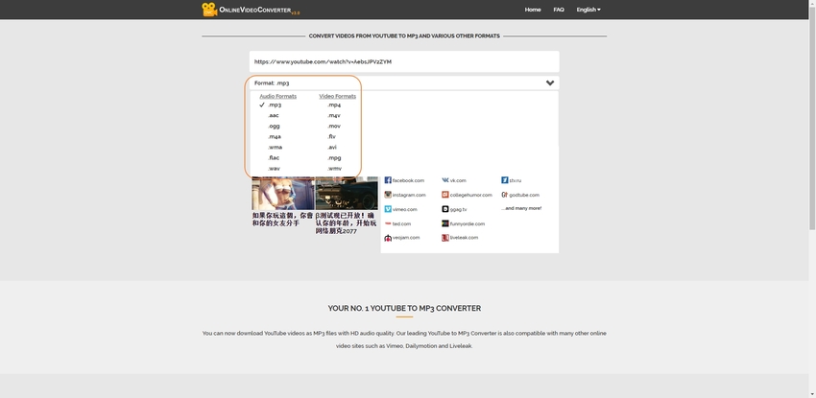Click the veojam.com icon
816x398 pixels.
[x=388, y=238]
